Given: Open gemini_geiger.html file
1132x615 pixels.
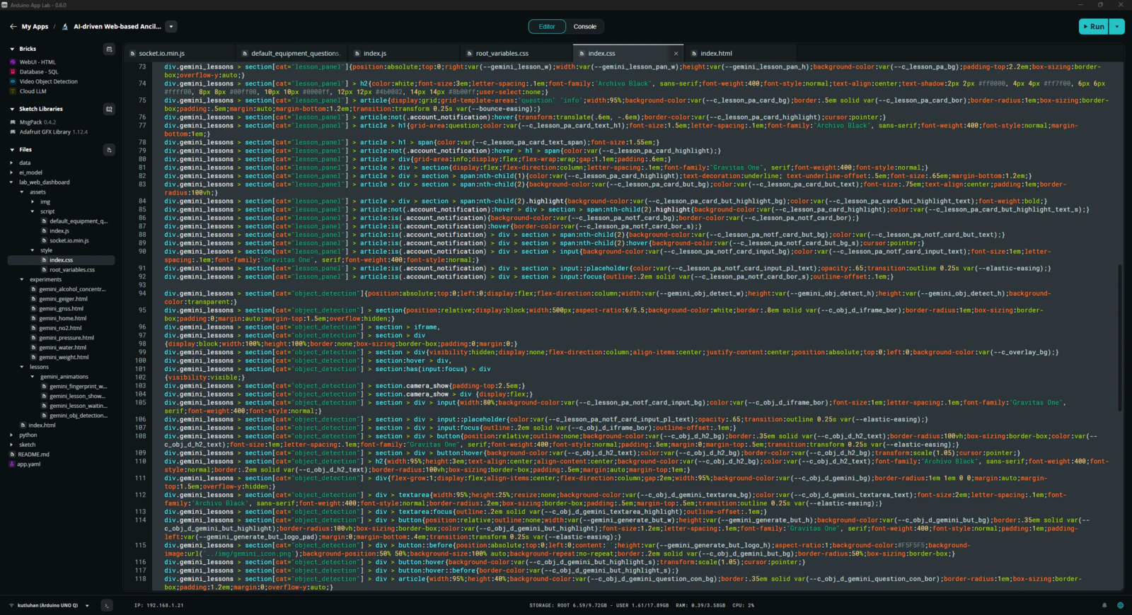Looking at the screenshot, I should [x=63, y=299].
